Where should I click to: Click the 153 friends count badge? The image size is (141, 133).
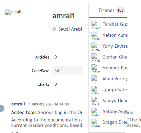point(120,10)
